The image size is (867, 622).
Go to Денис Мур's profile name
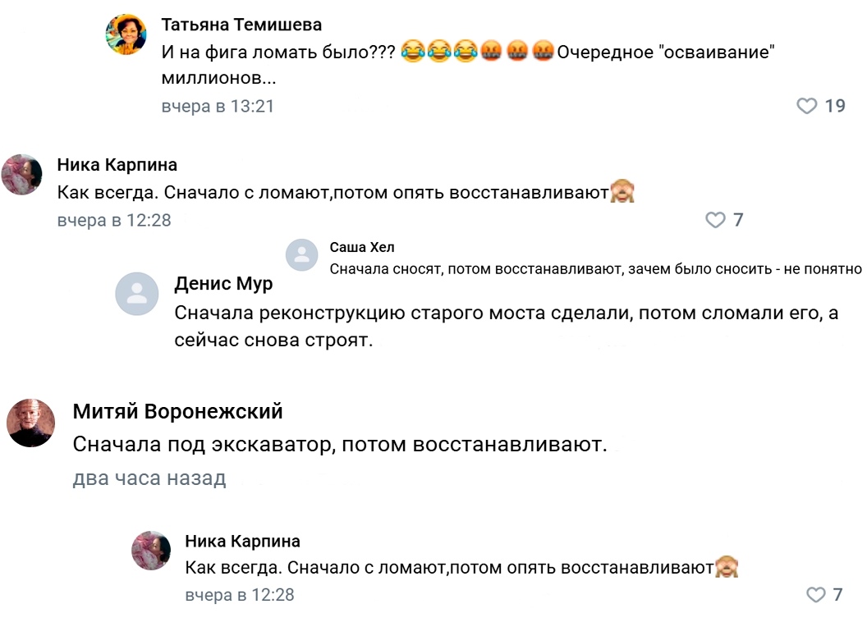[x=223, y=284]
